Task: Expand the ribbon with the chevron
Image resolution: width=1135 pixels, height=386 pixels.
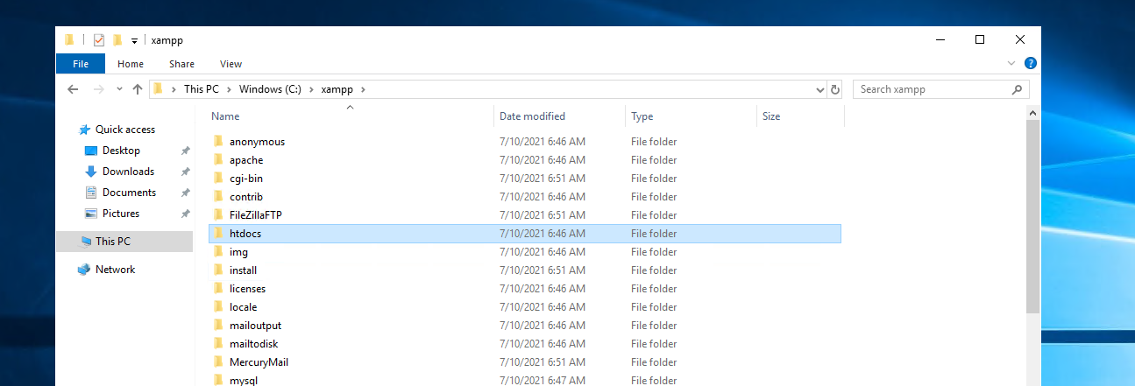Action: 1012,64
